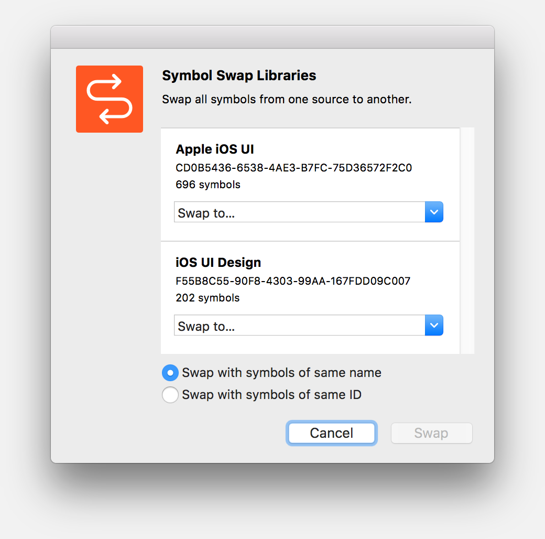Click the orange Symbol Swap plugin icon
This screenshot has width=545, height=539.
click(x=110, y=99)
